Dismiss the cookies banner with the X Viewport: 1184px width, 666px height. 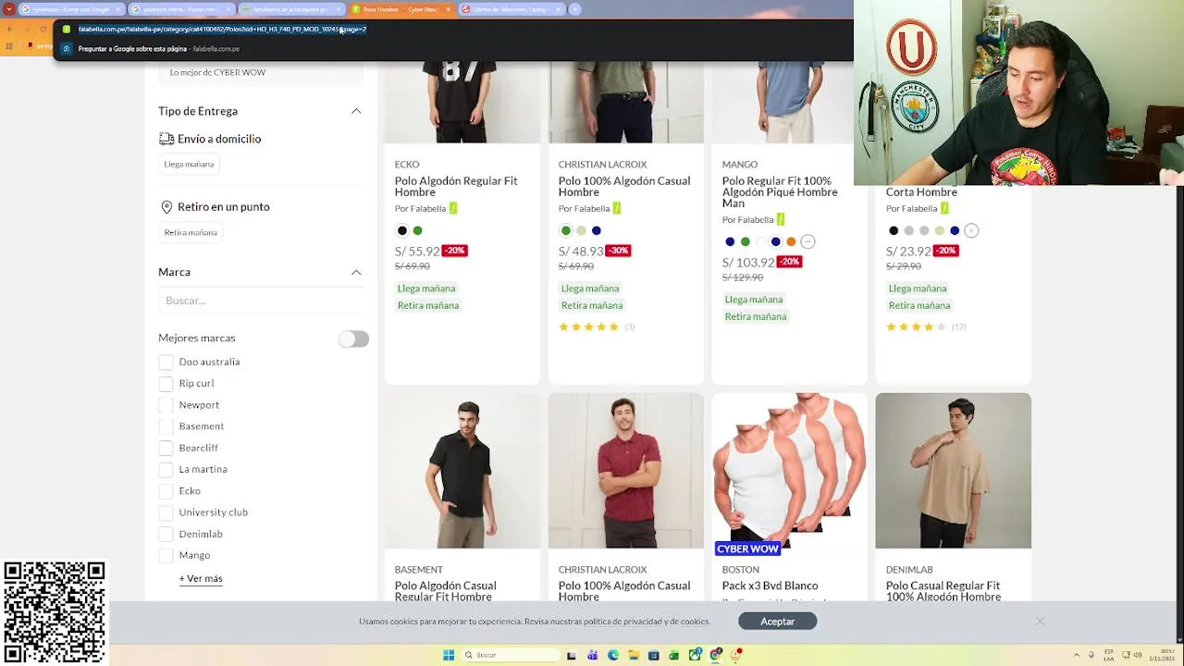coord(1040,621)
